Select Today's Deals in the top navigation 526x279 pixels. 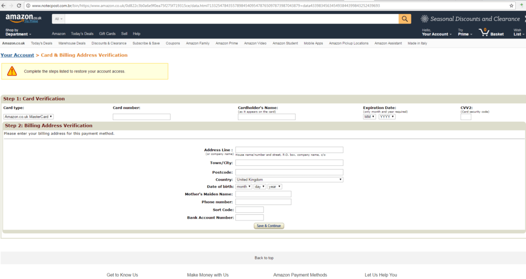(82, 33)
